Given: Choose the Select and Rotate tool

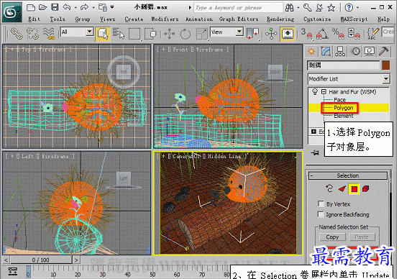Looking at the screenshot, I should (185, 34).
